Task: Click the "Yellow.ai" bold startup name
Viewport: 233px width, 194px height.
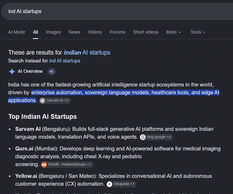Action: (26, 176)
